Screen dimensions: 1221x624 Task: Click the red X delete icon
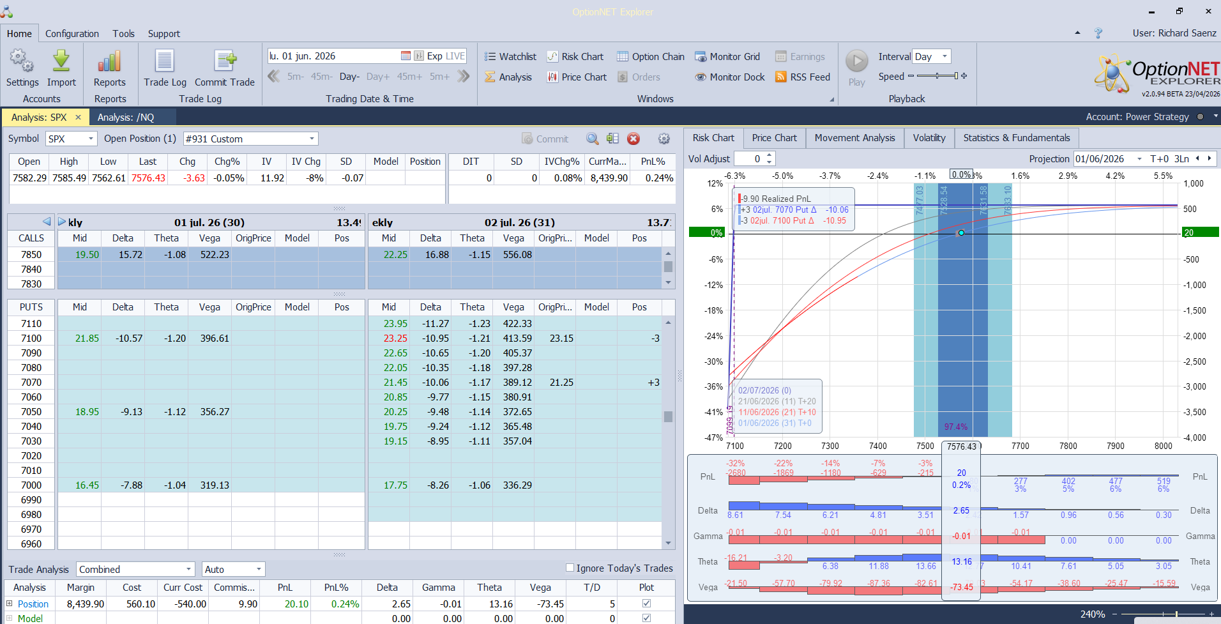[633, 139]
